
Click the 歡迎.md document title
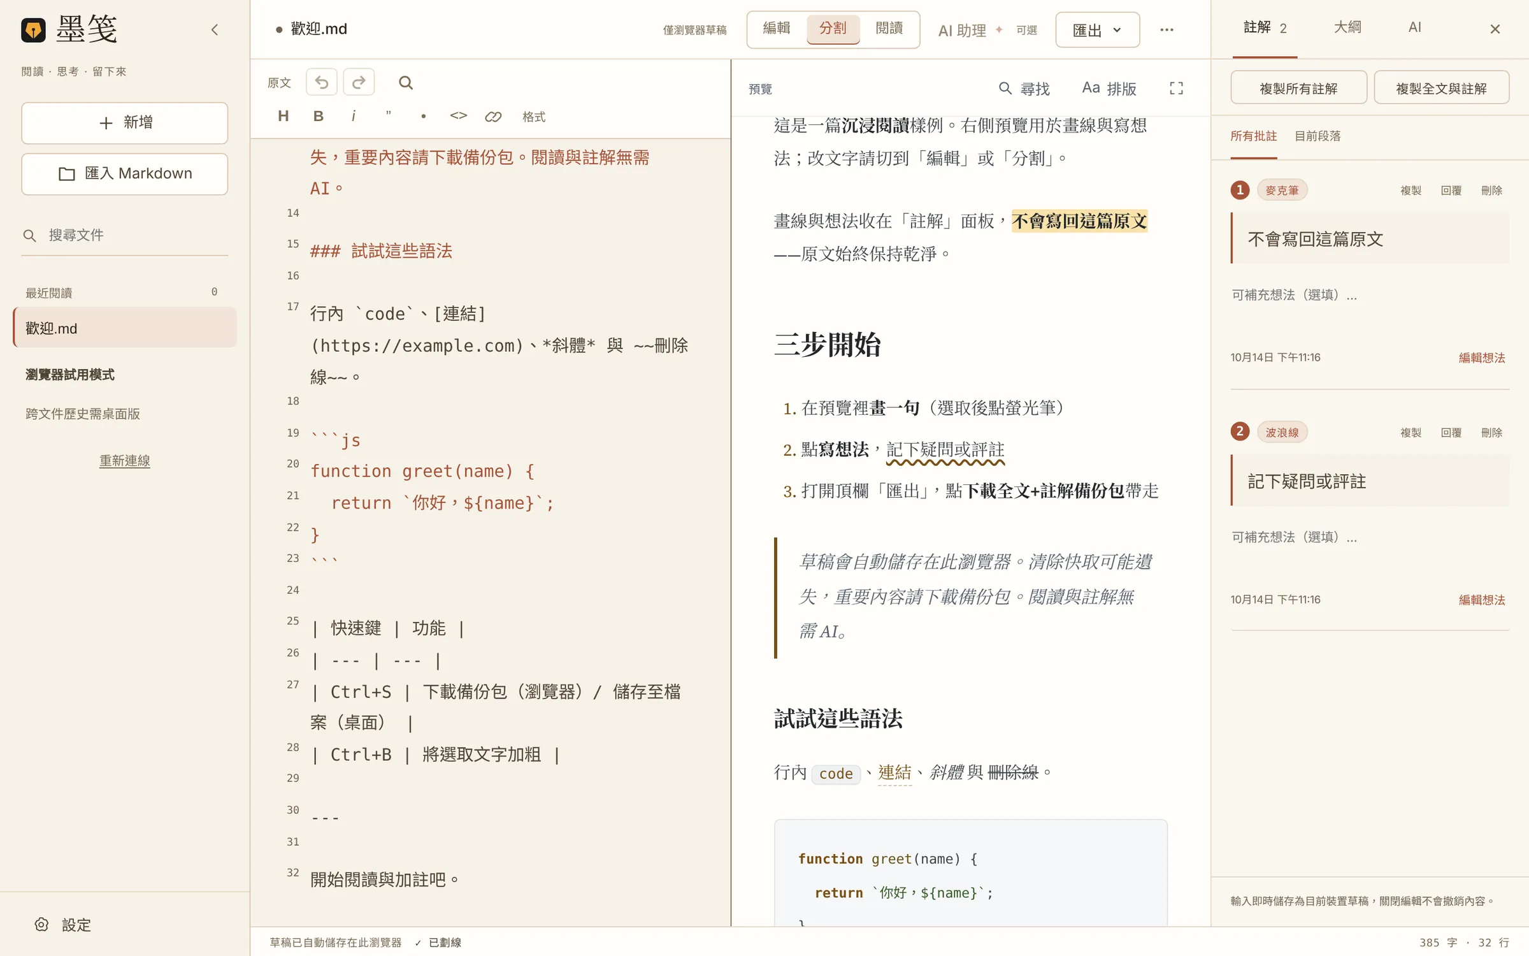coord(319,29)
